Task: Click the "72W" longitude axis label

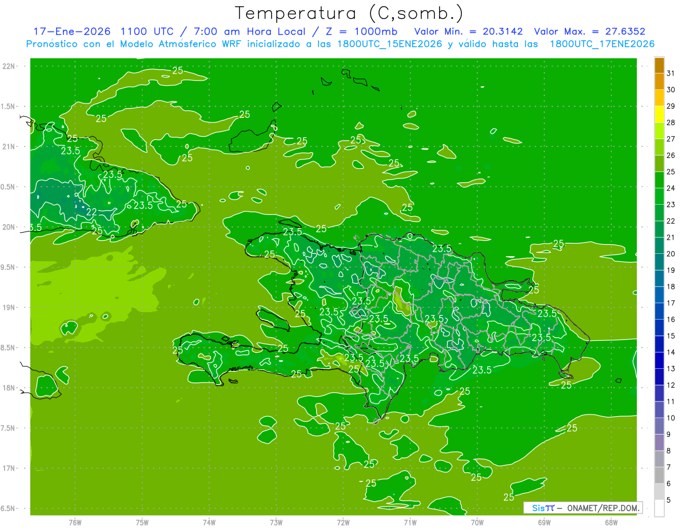Action: tap(343, 523)
